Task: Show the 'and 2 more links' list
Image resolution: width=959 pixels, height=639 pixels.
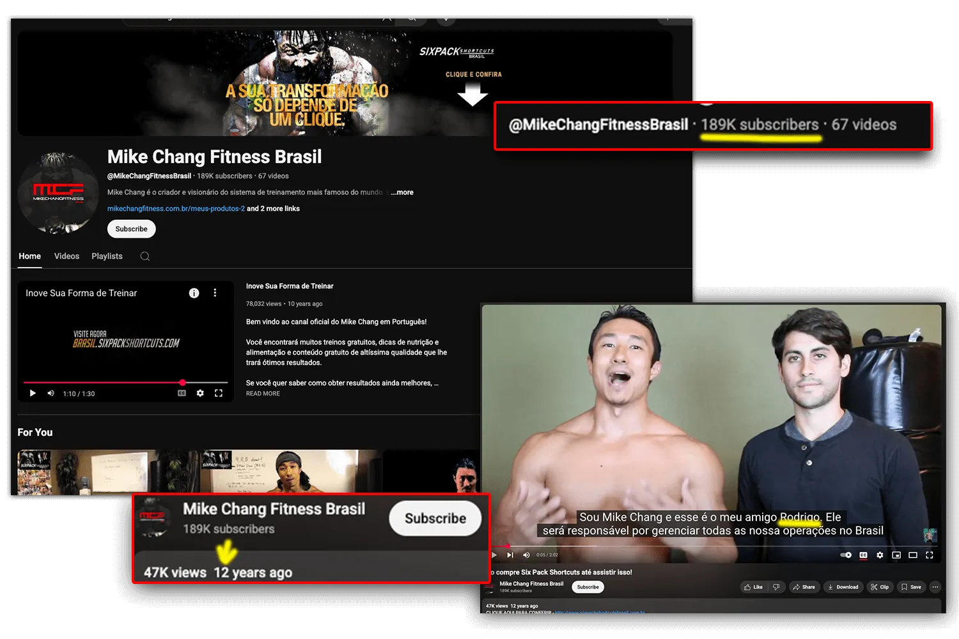Action: point(273,209)
